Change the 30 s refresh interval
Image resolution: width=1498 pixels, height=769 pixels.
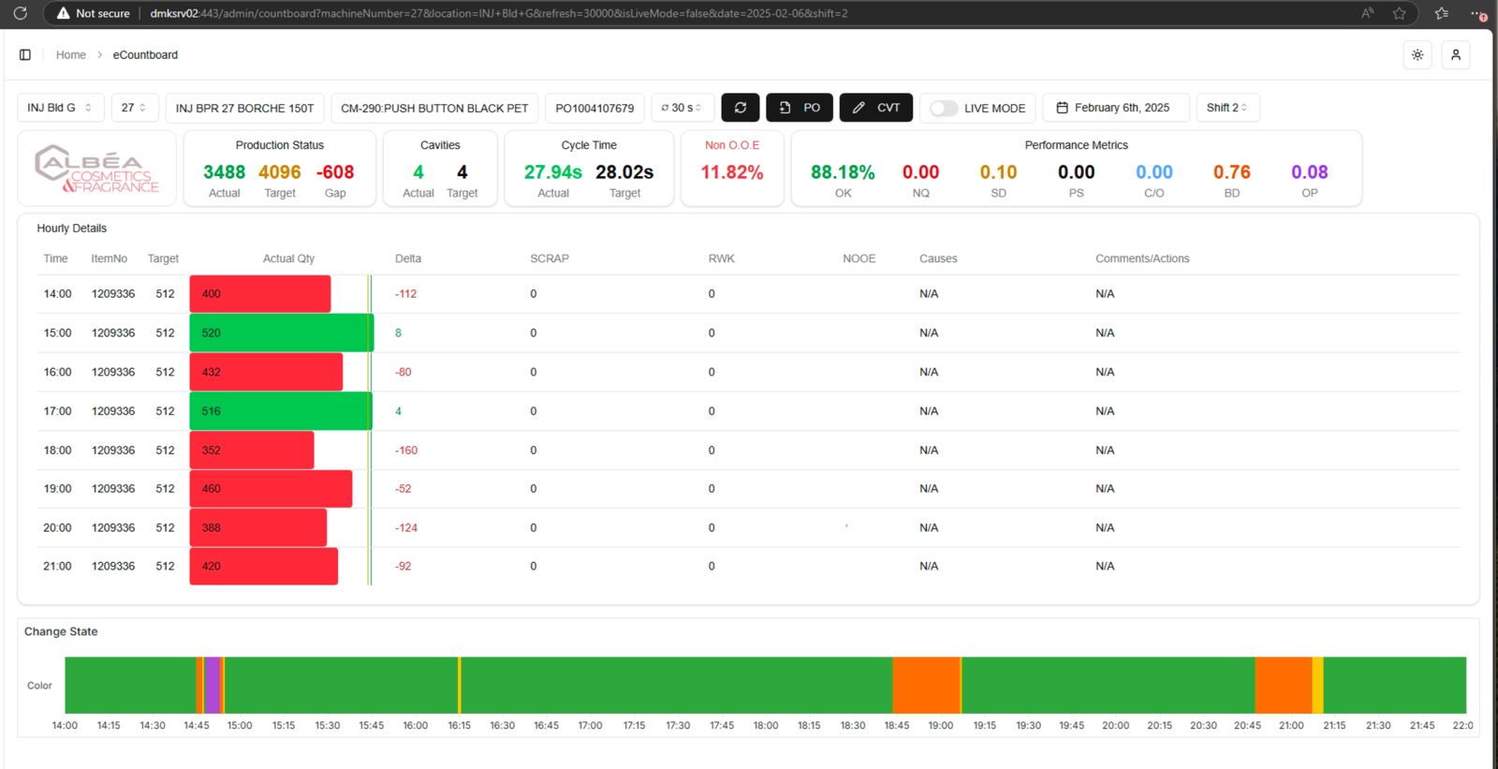coord(682,108)
